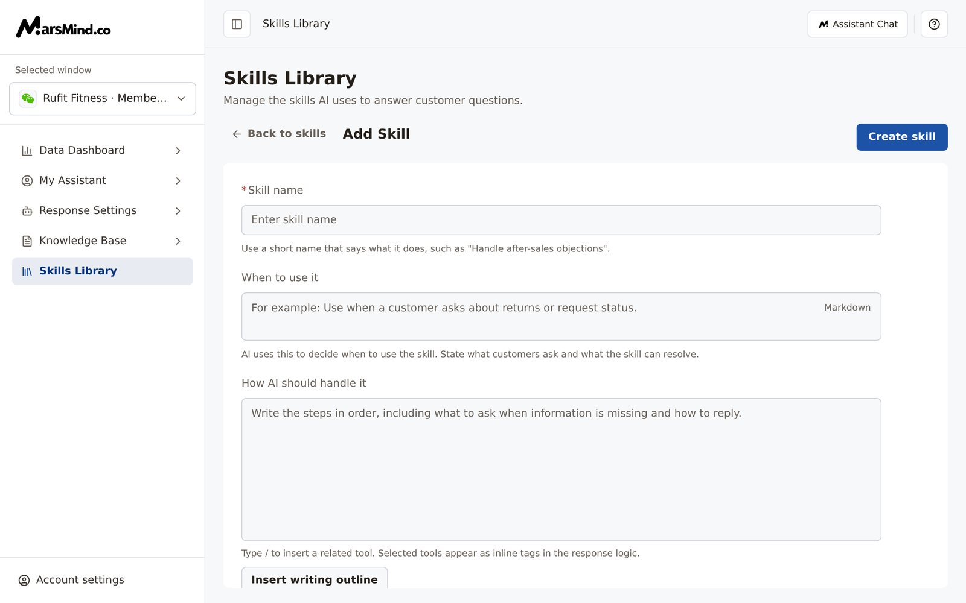The image size is (966, 603).
Task: Focus the Skill name input field
Action: coord(561,220)
